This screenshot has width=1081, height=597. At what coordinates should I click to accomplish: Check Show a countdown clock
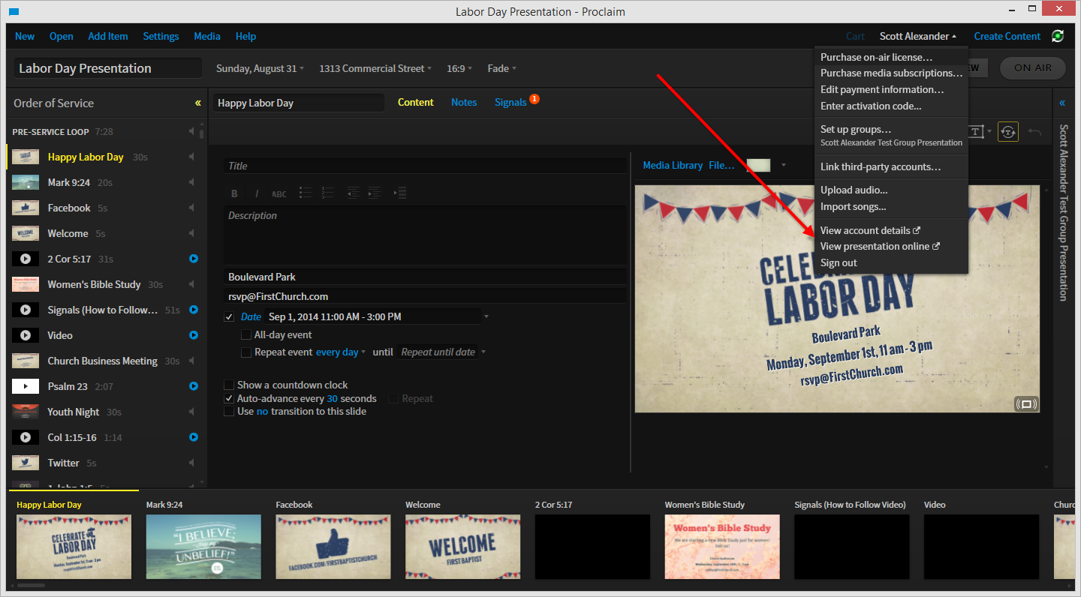pyautogui.click(x=230, y=385)
